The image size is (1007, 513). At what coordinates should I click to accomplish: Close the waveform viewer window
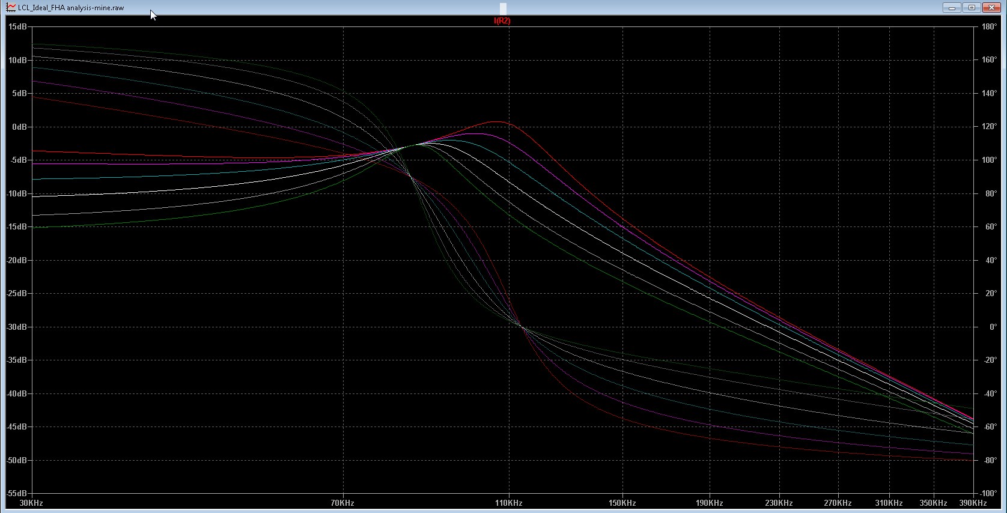coord(991,8)
